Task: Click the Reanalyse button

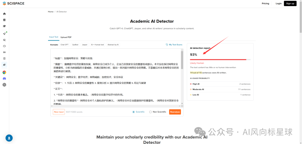Action: pos(175,112)
